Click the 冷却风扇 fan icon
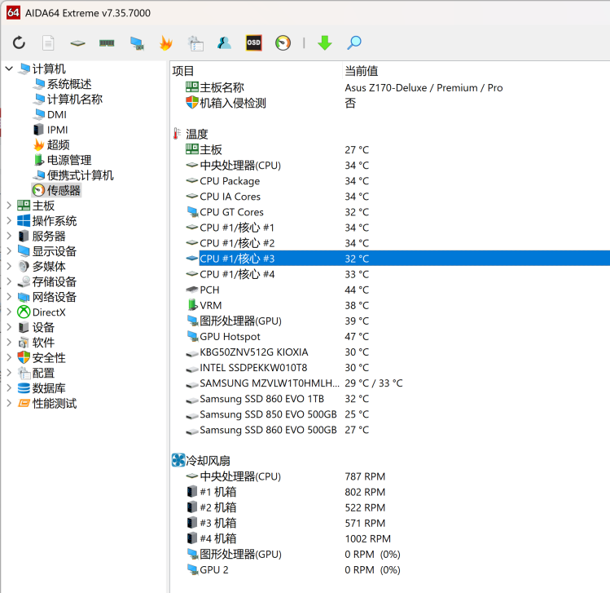The width and height of the screenshot is (610, 593). tap(178, 460)
